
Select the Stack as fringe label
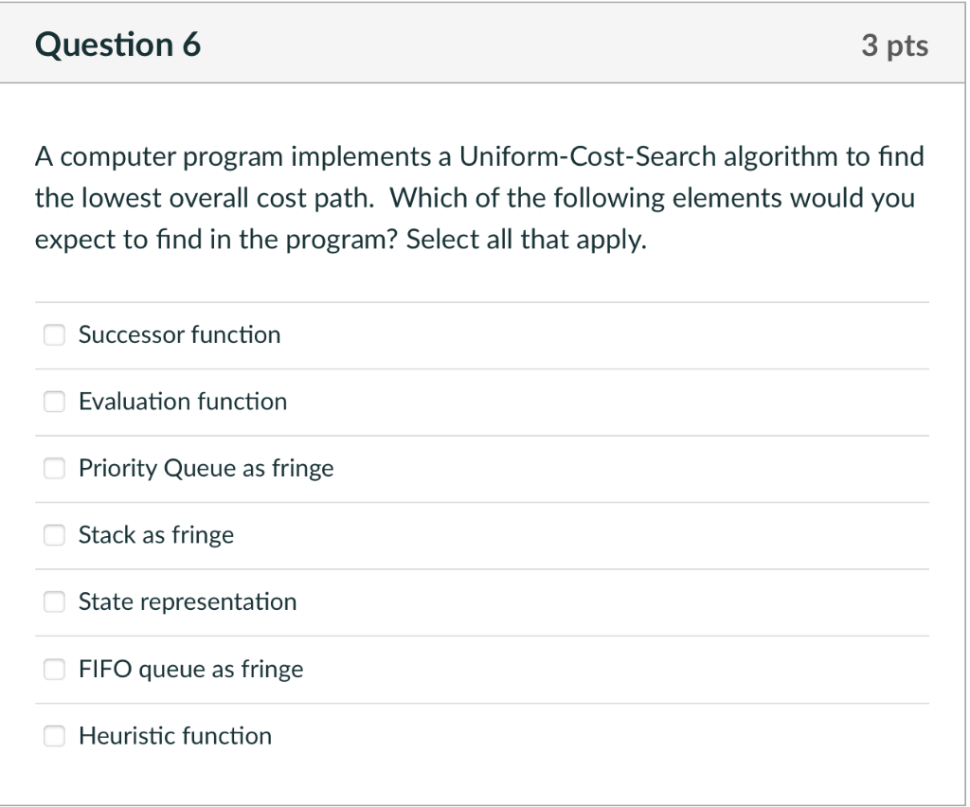(x=155, y=535)
